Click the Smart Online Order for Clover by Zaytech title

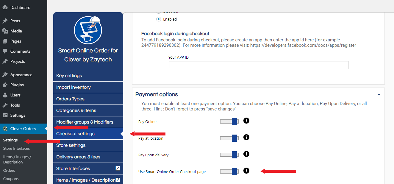pyautogui.click(x=88, y=55)
